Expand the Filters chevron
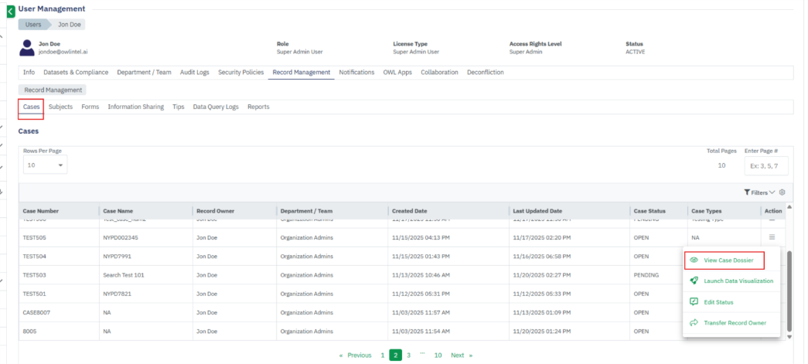Screen dimensions: 808x364 click(x=772, y=192)
